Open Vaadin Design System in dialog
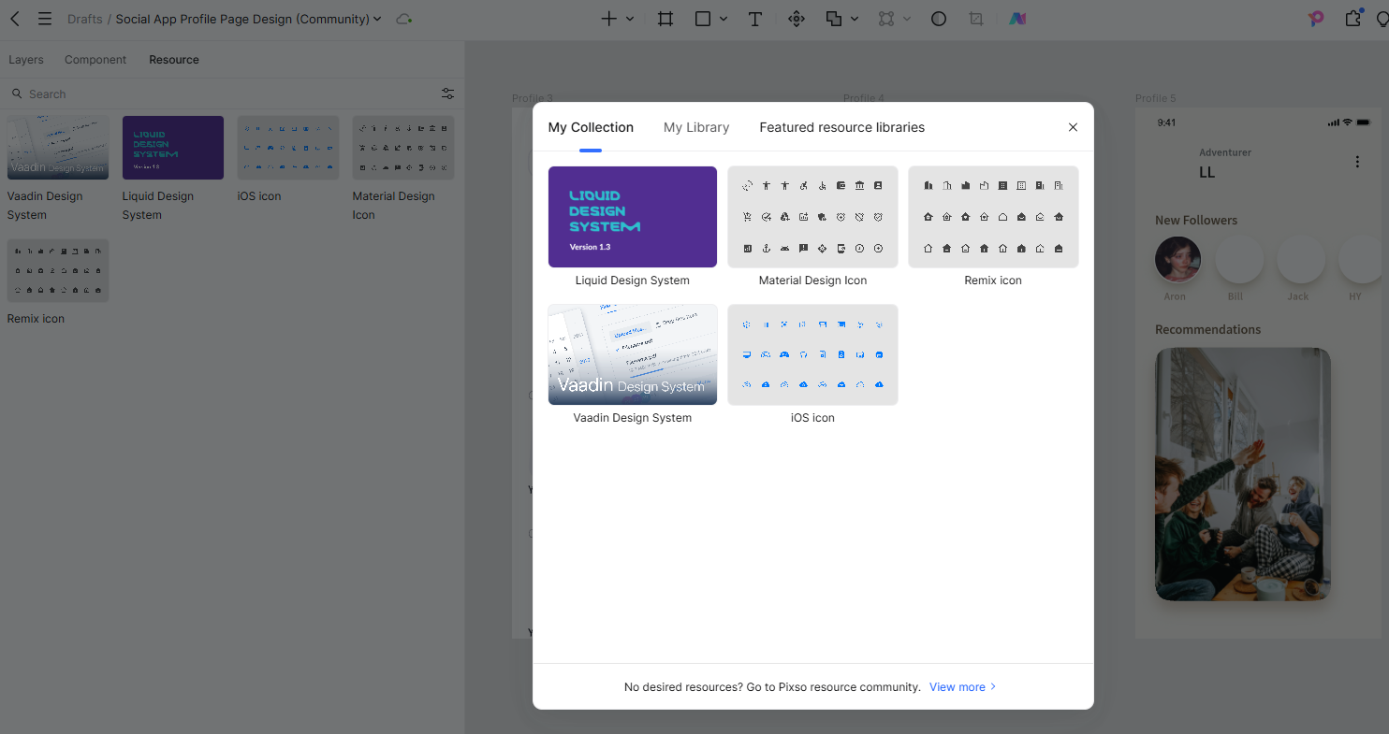Viewport: 1389px width, 734px height. click(633, 354)
